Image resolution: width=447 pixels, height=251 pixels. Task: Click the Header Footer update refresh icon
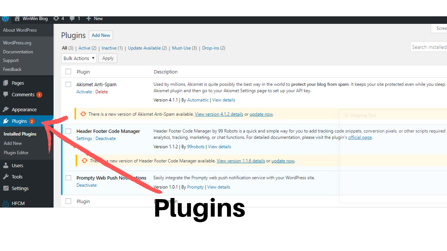click(84, 161)
